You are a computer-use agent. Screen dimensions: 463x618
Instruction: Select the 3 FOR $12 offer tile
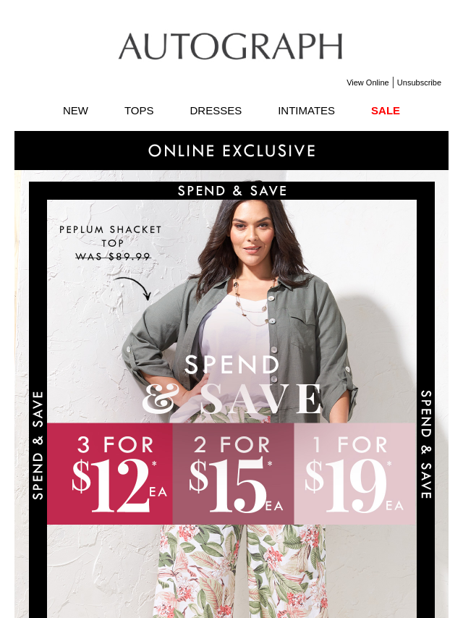[x=109, y=474]
